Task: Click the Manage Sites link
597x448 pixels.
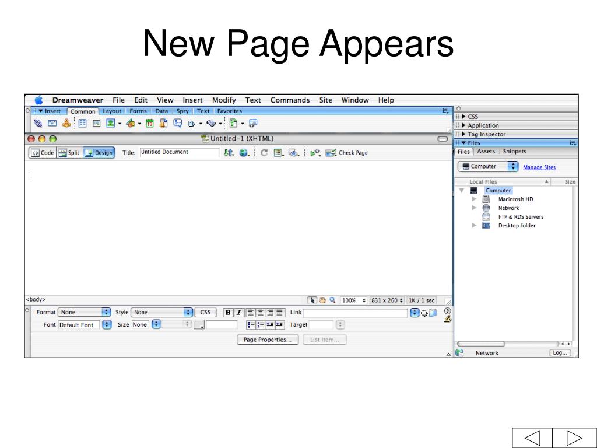Action: pyautogui.click(x=539, y=167)
